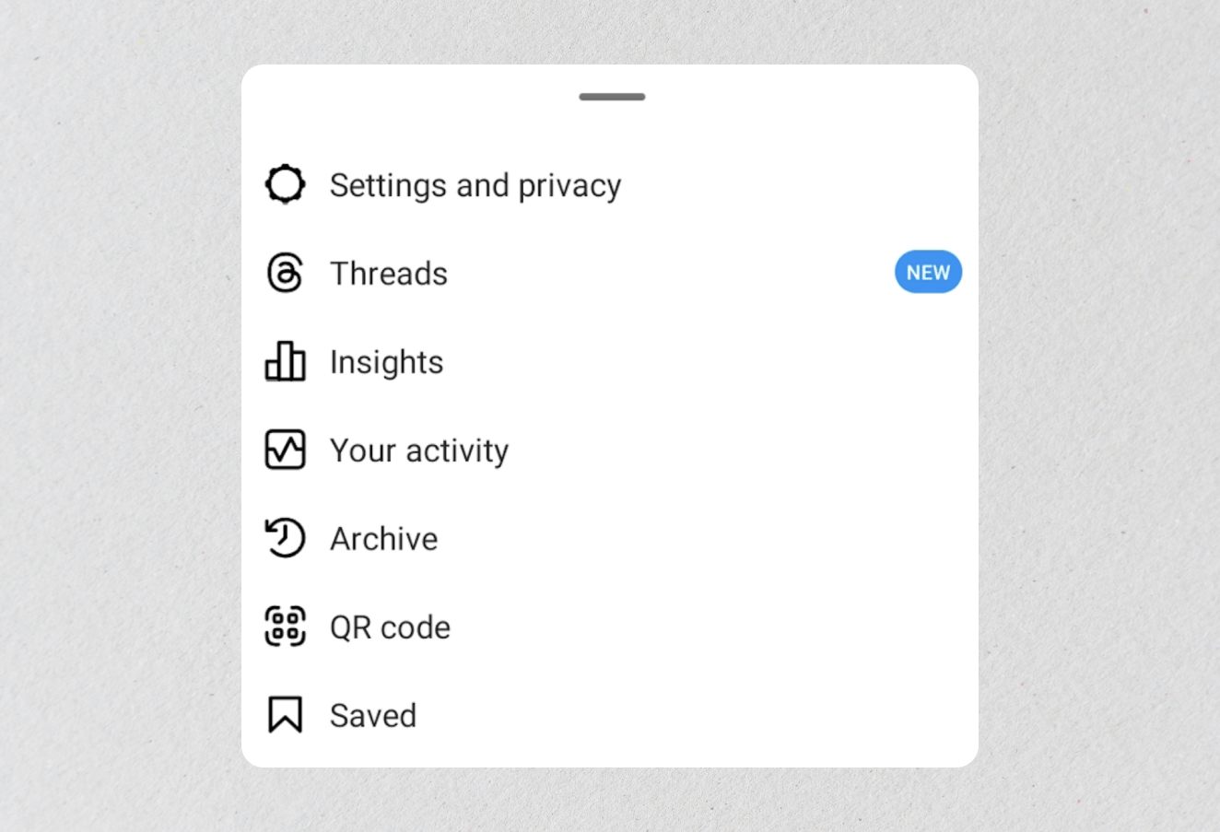1220x832 pixels.
Task: Click the word privacy in Settings entry
Action: (569, 187)
